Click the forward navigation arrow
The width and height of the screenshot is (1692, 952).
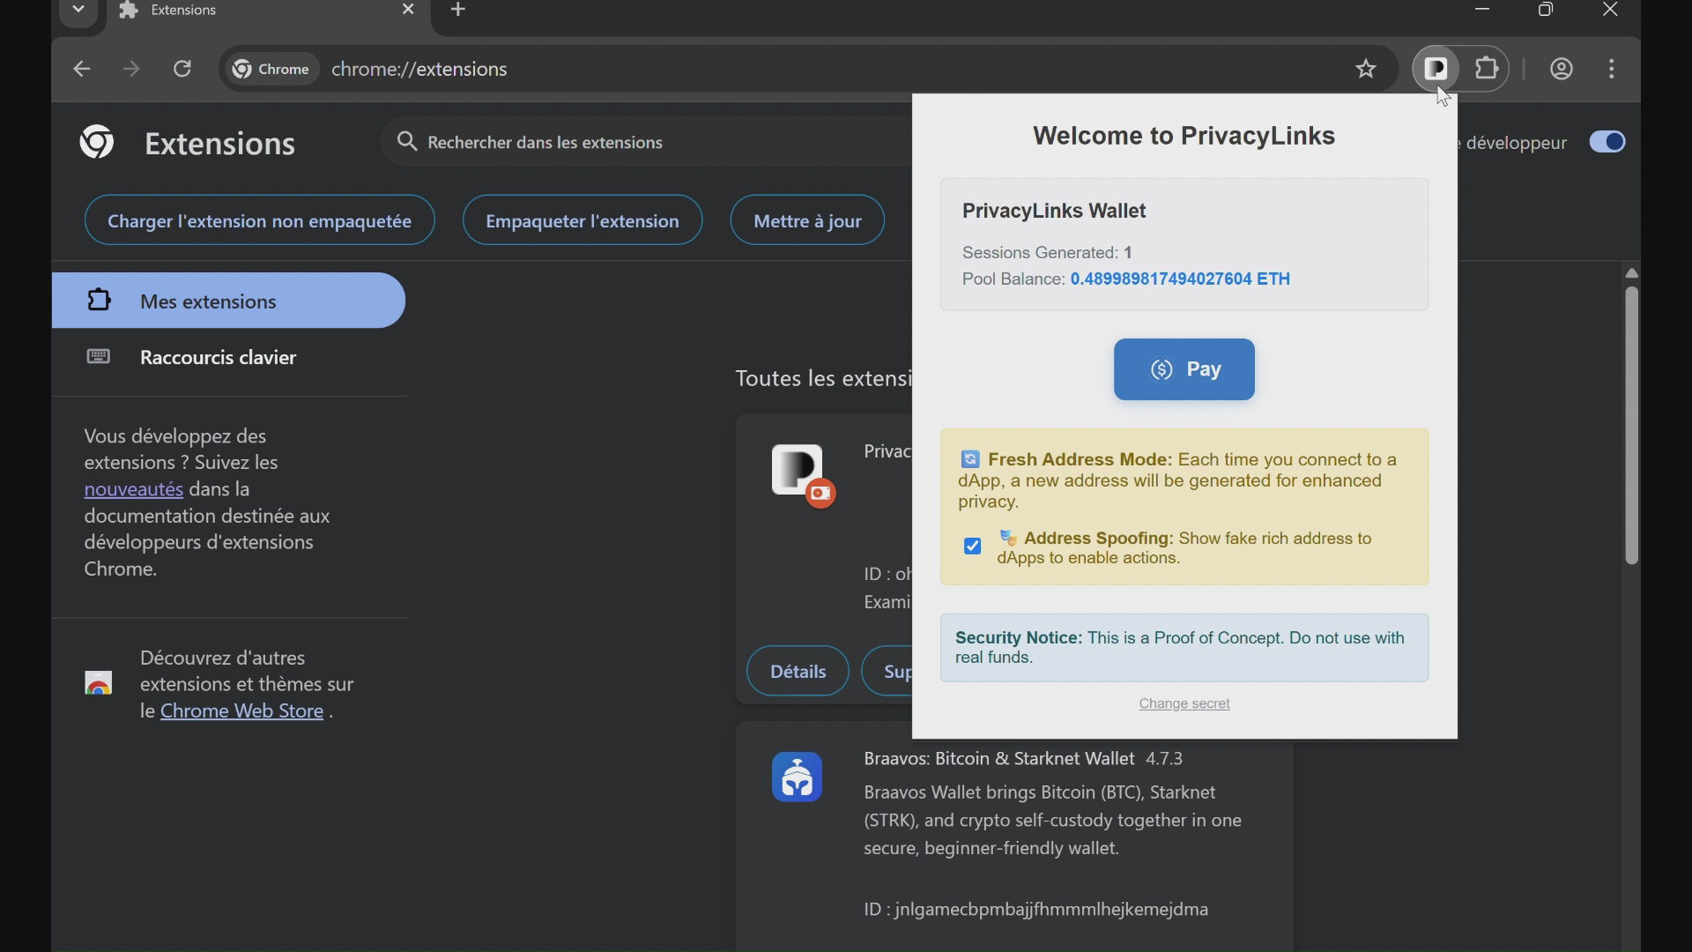[x=131, y=69]
